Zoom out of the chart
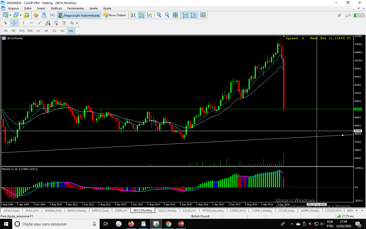This screenshot has height=229, width=366. [x=167, y=15]
